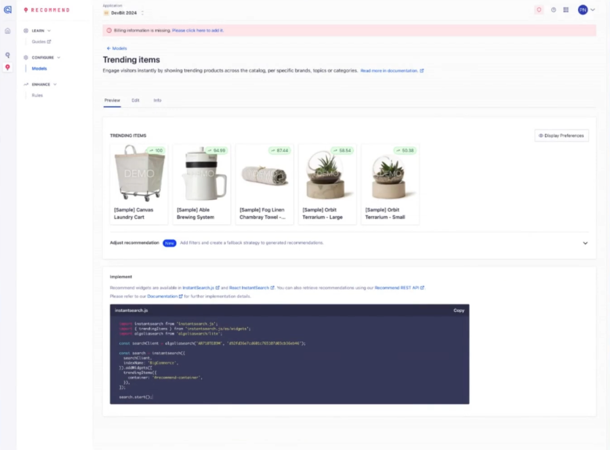Select the Canvas Laundry Cart thumbnail
610x450 pixels.
(139, 173)
